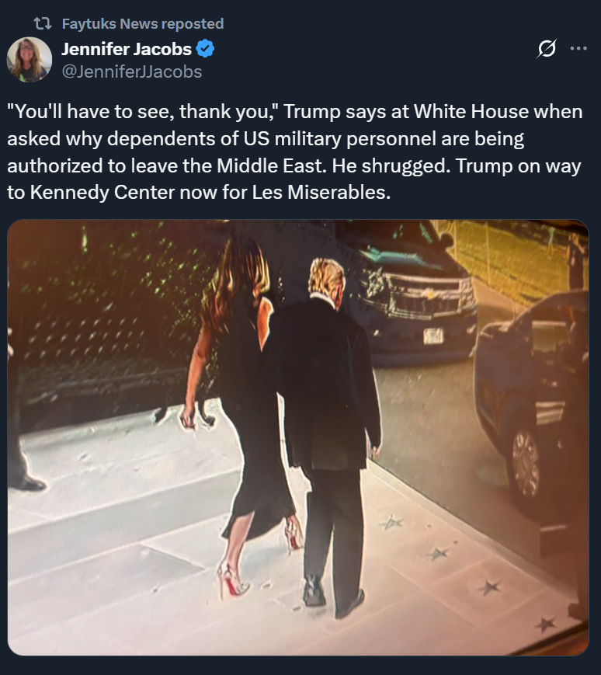Click the Jennifer Jacobs display name
The image size is (601, 675).
coord(127,49)
